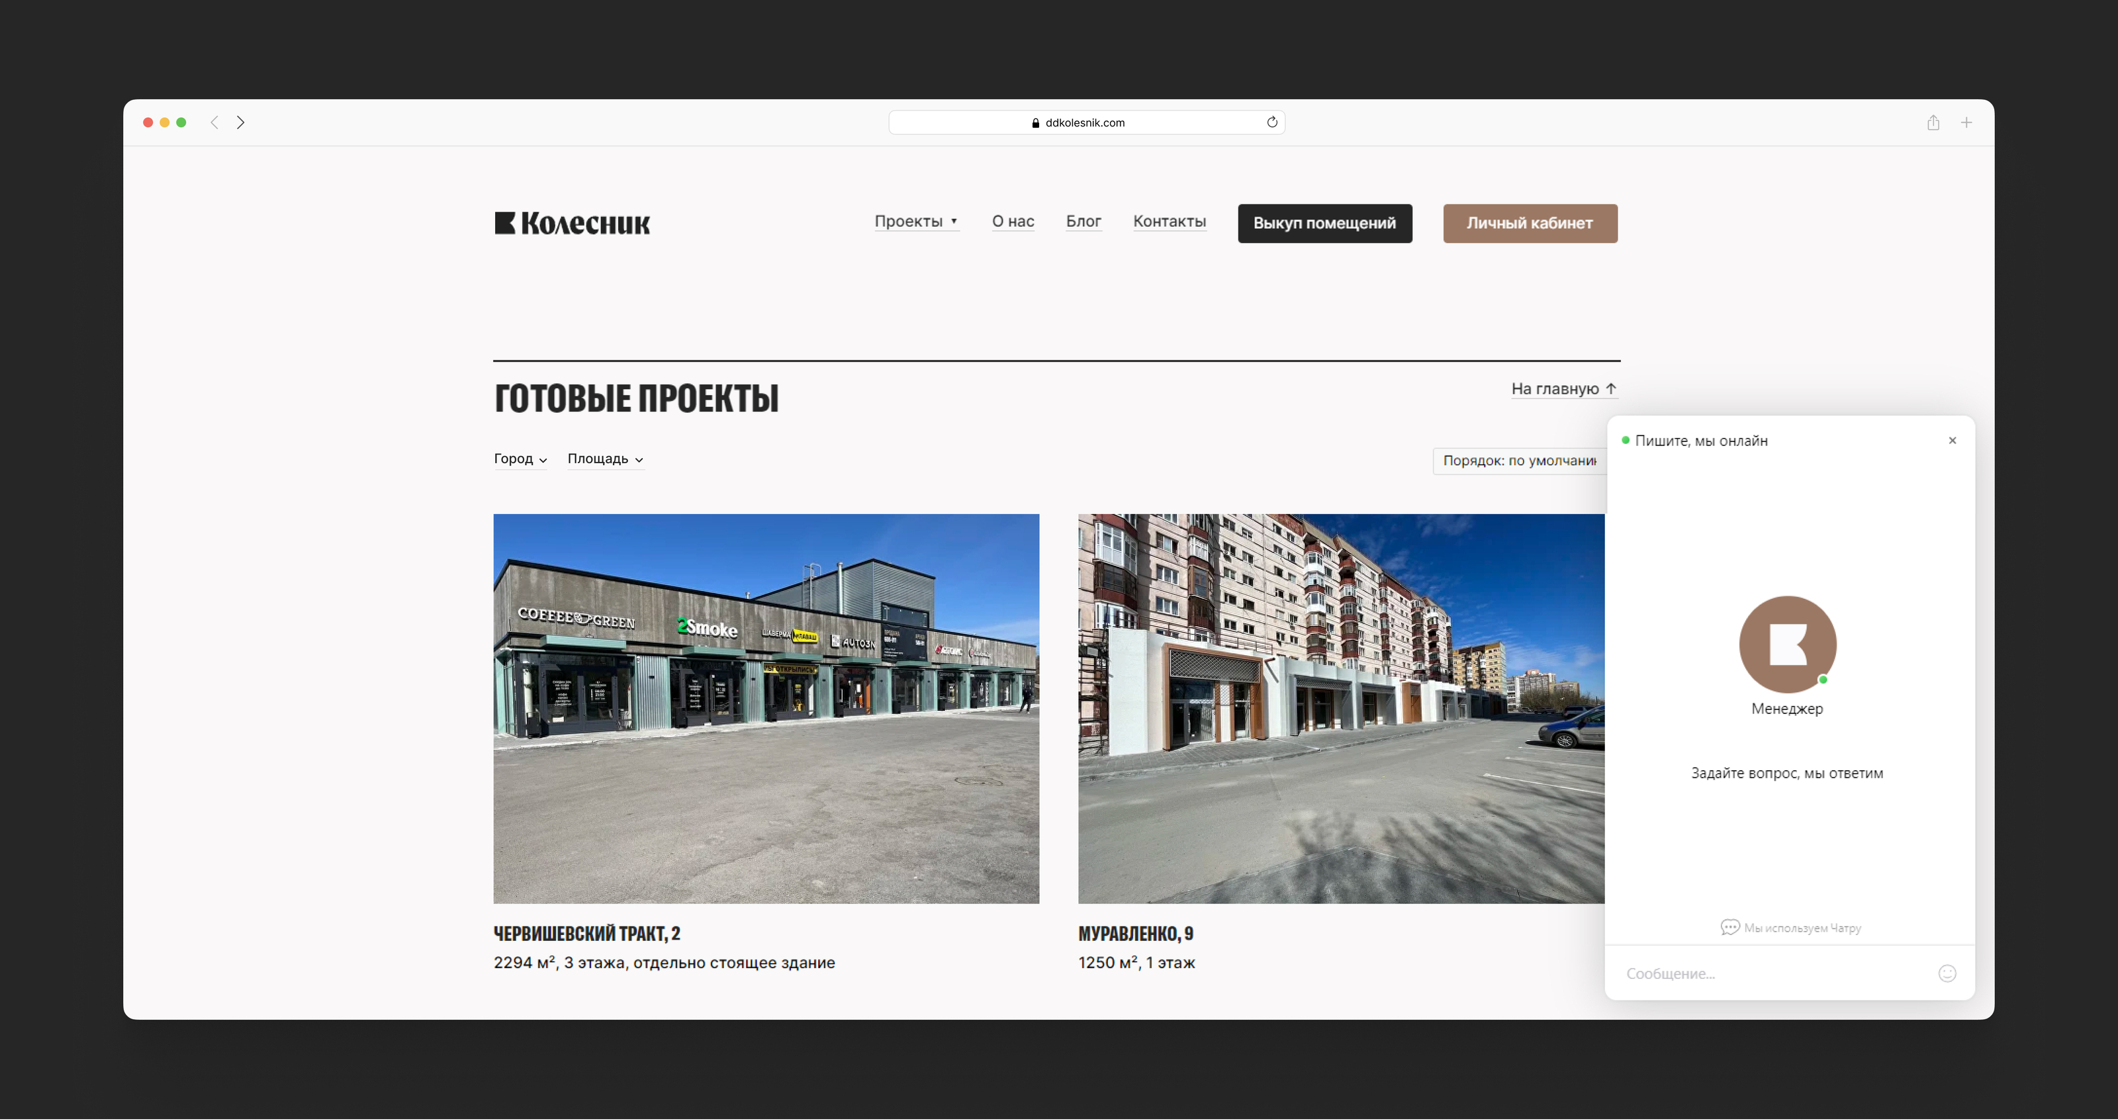The image size is (2118, 1119).
Task: Open the Контакты page
Action: point(1169,221)
